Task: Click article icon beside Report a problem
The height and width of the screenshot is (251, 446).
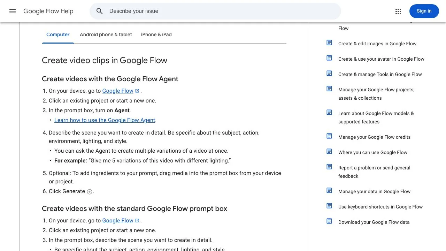Action: click(329, 167)
